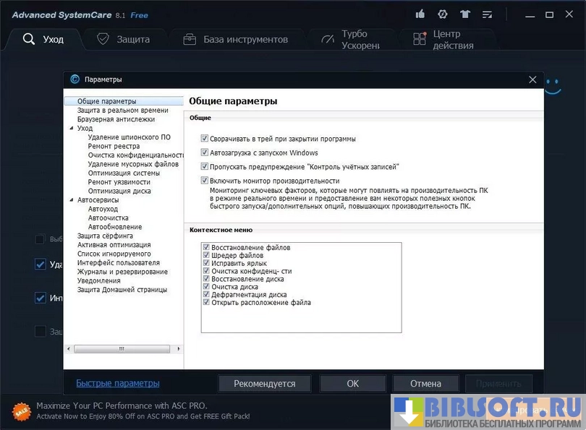The width and height of the screenshot is (586, 430).
Task: Open the Быстрые параметры link
Action: point(118,383)
